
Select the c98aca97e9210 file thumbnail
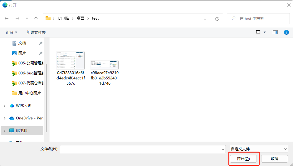coord(105,65)
